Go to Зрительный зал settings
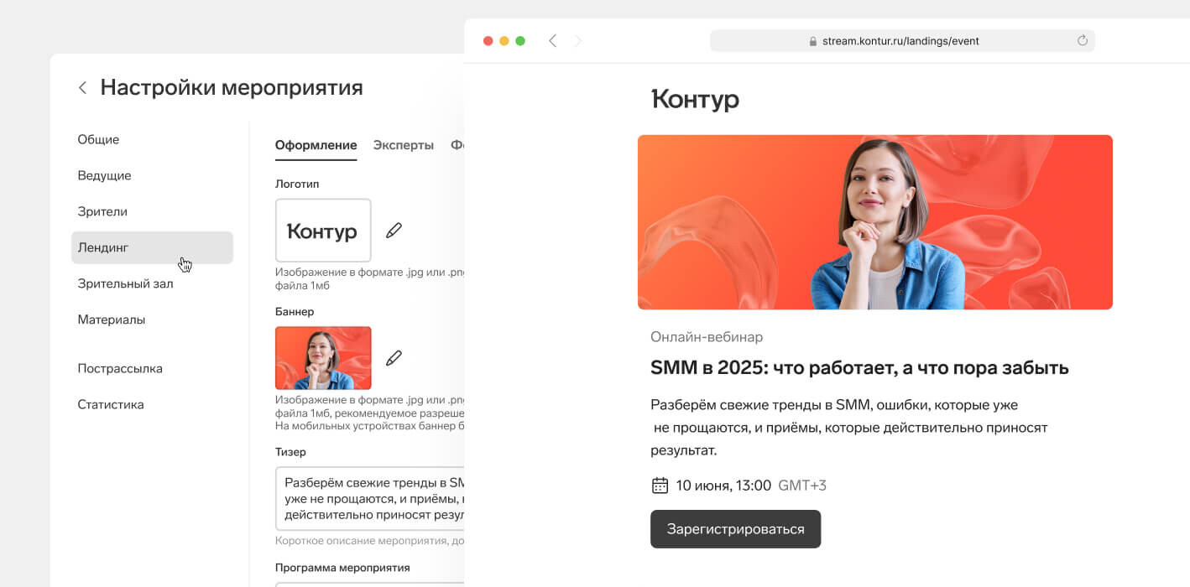This screenshot has width=1190, height=587. pos(125,283)
